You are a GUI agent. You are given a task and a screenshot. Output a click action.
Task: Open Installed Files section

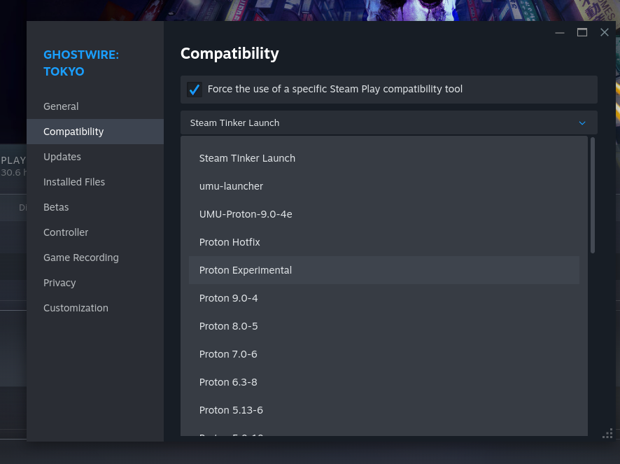click(95, 182)
